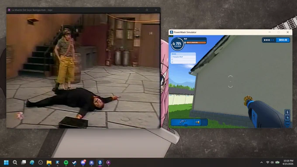Screen dimensions: 297x167
Task: Open Steam from the taskbar
Action: 74,162
